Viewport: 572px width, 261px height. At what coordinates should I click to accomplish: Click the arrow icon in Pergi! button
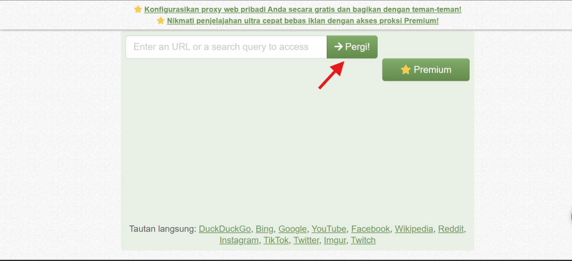point(339,47)
